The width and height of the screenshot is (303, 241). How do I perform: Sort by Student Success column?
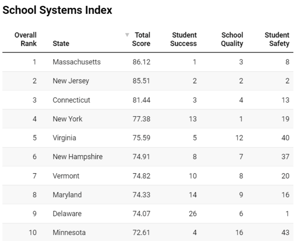click(184, 39)
